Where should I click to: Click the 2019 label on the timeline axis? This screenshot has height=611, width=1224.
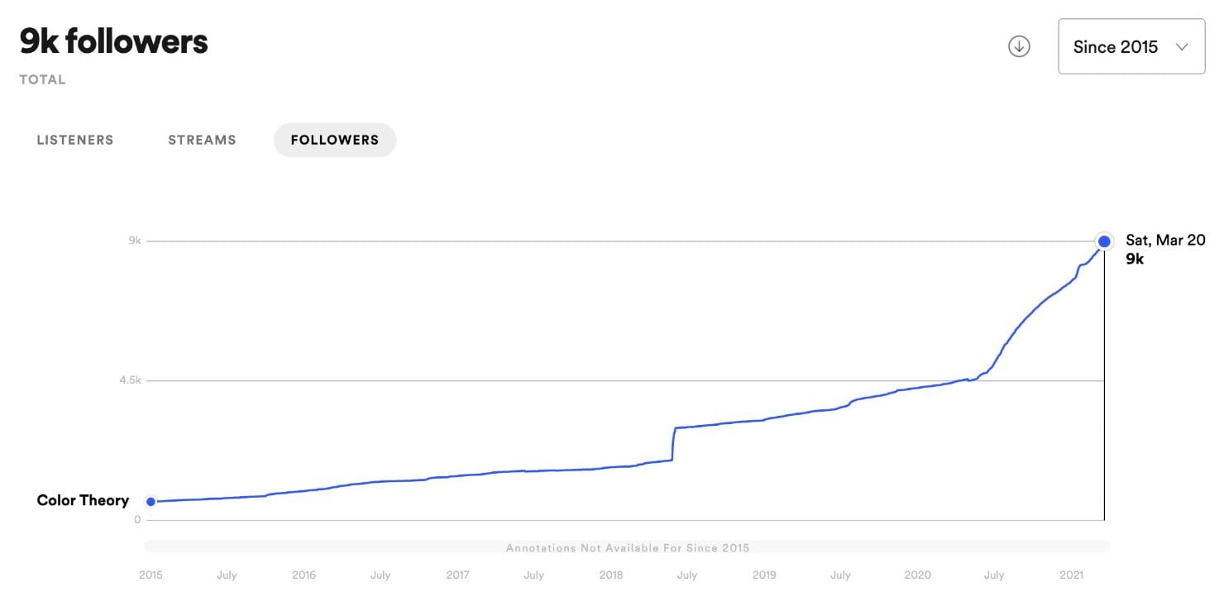[764, 575]
